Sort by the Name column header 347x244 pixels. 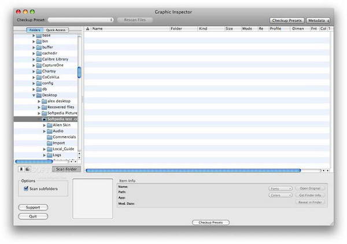click(x=131, y=29)
